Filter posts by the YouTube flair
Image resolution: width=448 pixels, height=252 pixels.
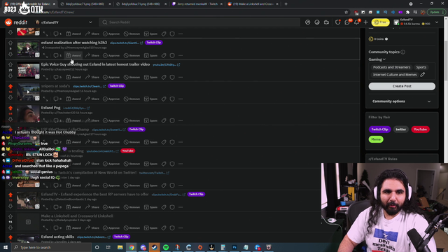[x=420, y=129]
